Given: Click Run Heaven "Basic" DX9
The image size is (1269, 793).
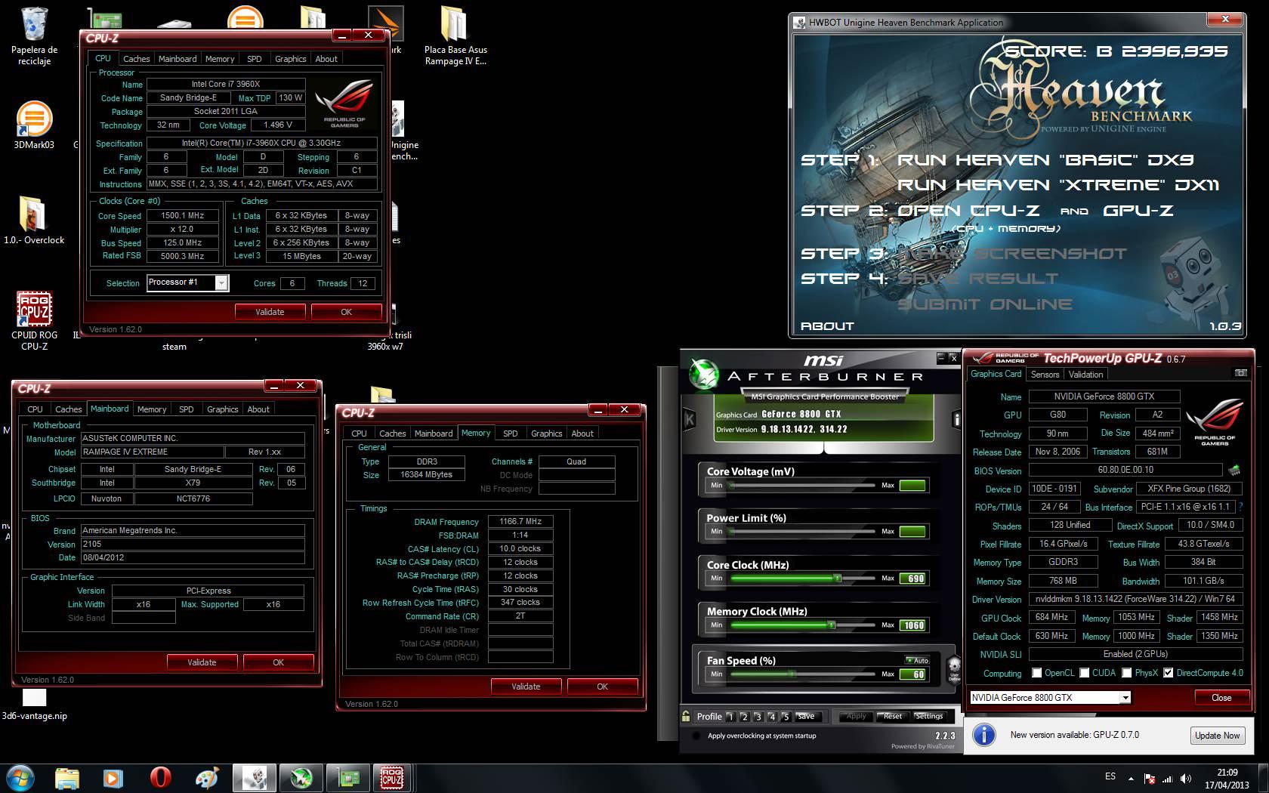Looking at the screenshot, I should click(x=1045, y=160).
